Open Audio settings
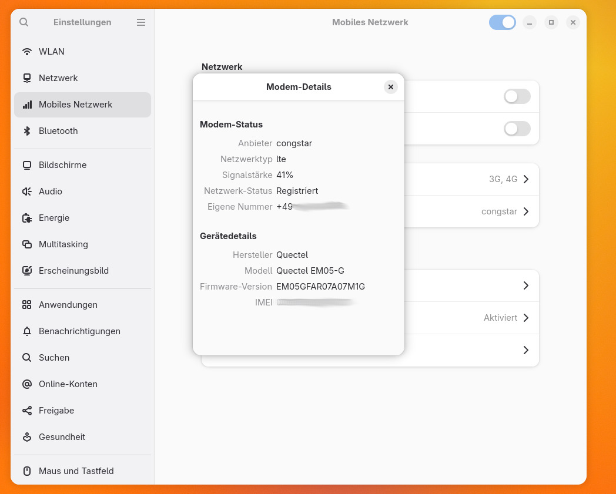 coord(82,191)
